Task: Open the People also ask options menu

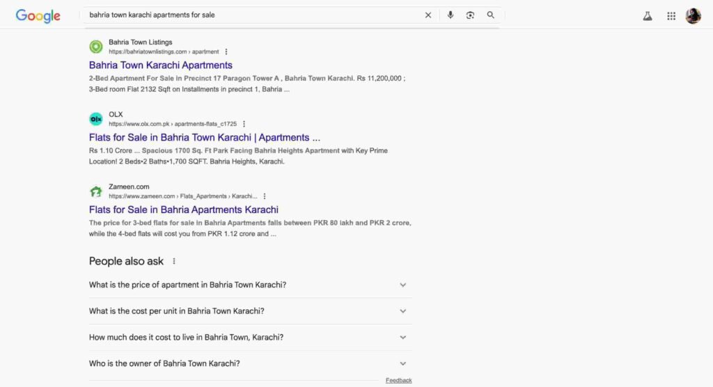Action: point(174,262)
